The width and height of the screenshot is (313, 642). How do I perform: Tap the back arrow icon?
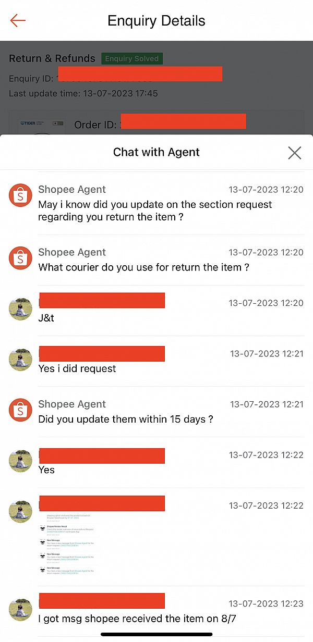[18, 20]
